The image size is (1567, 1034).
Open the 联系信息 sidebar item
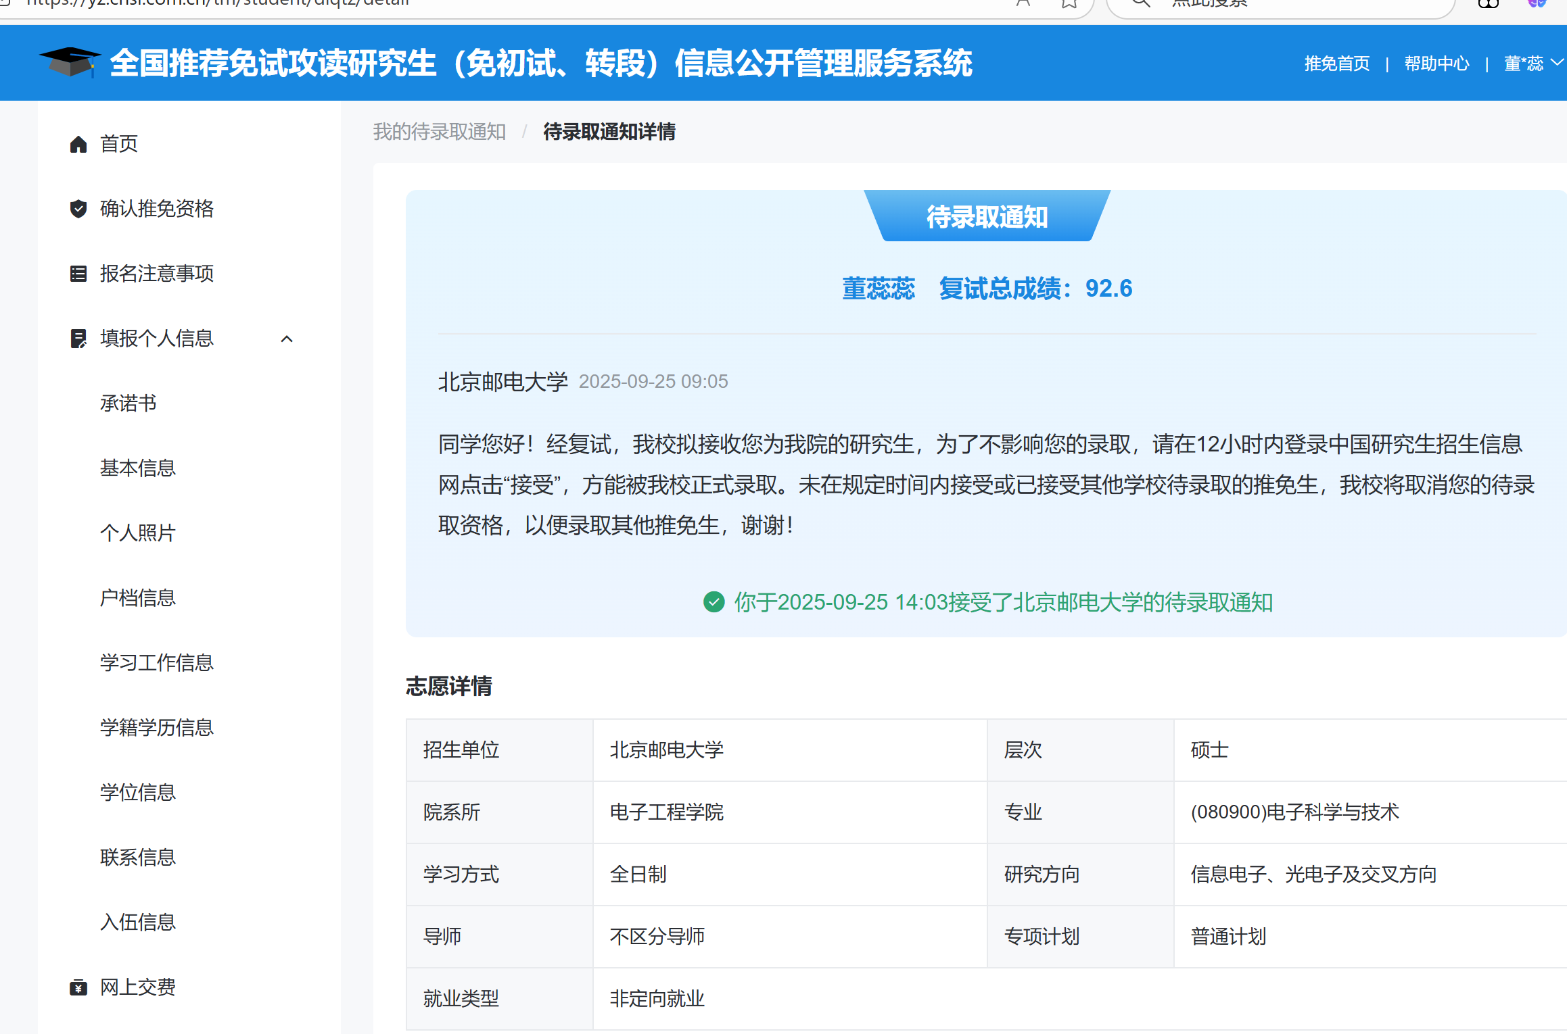(137, 858)
